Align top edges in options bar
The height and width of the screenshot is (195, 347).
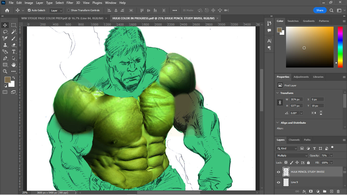pos(142,10)
